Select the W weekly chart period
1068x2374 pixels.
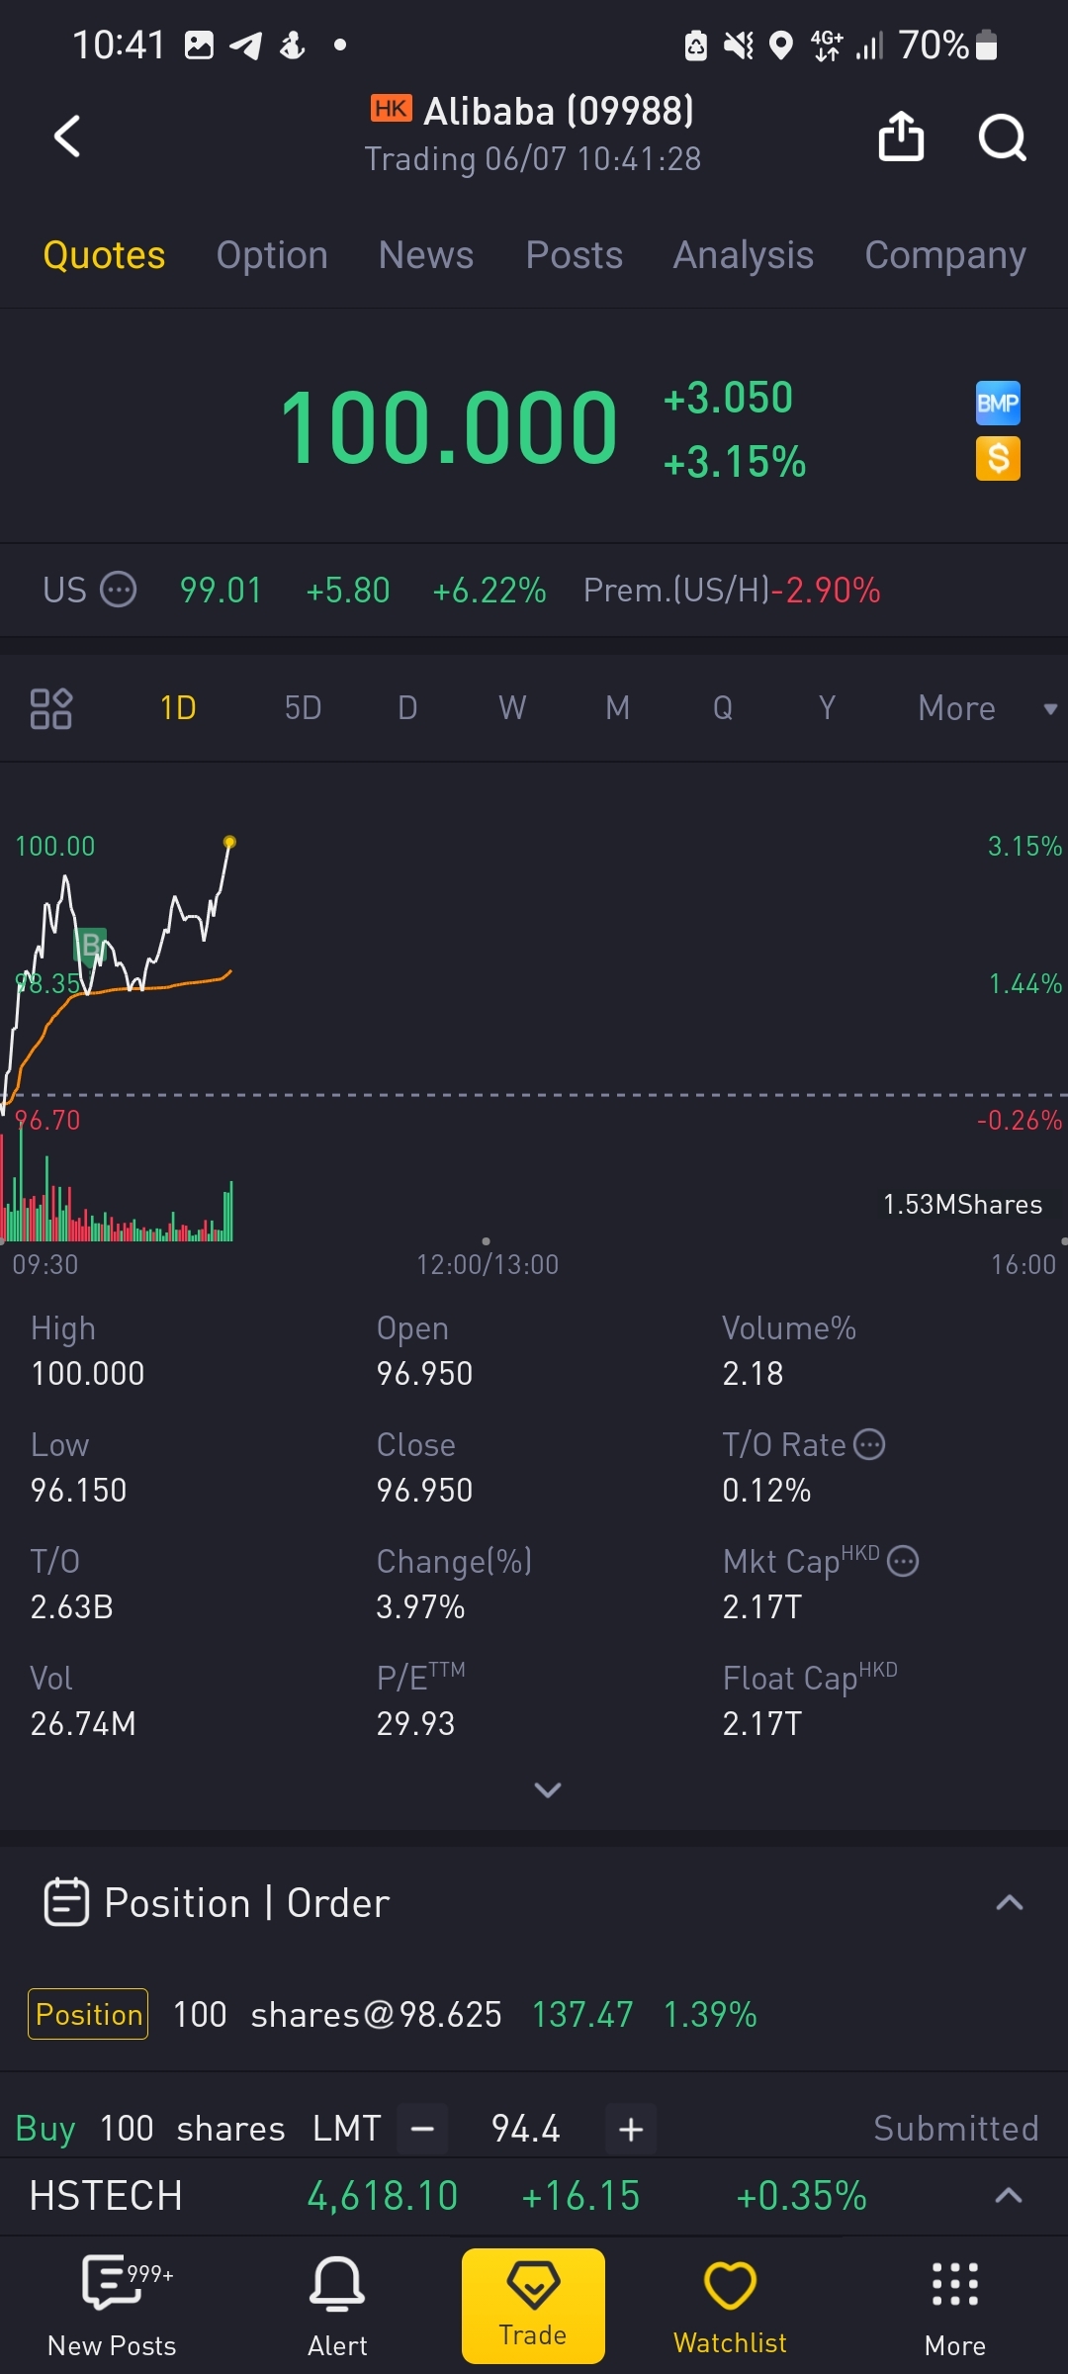point(512,708)
